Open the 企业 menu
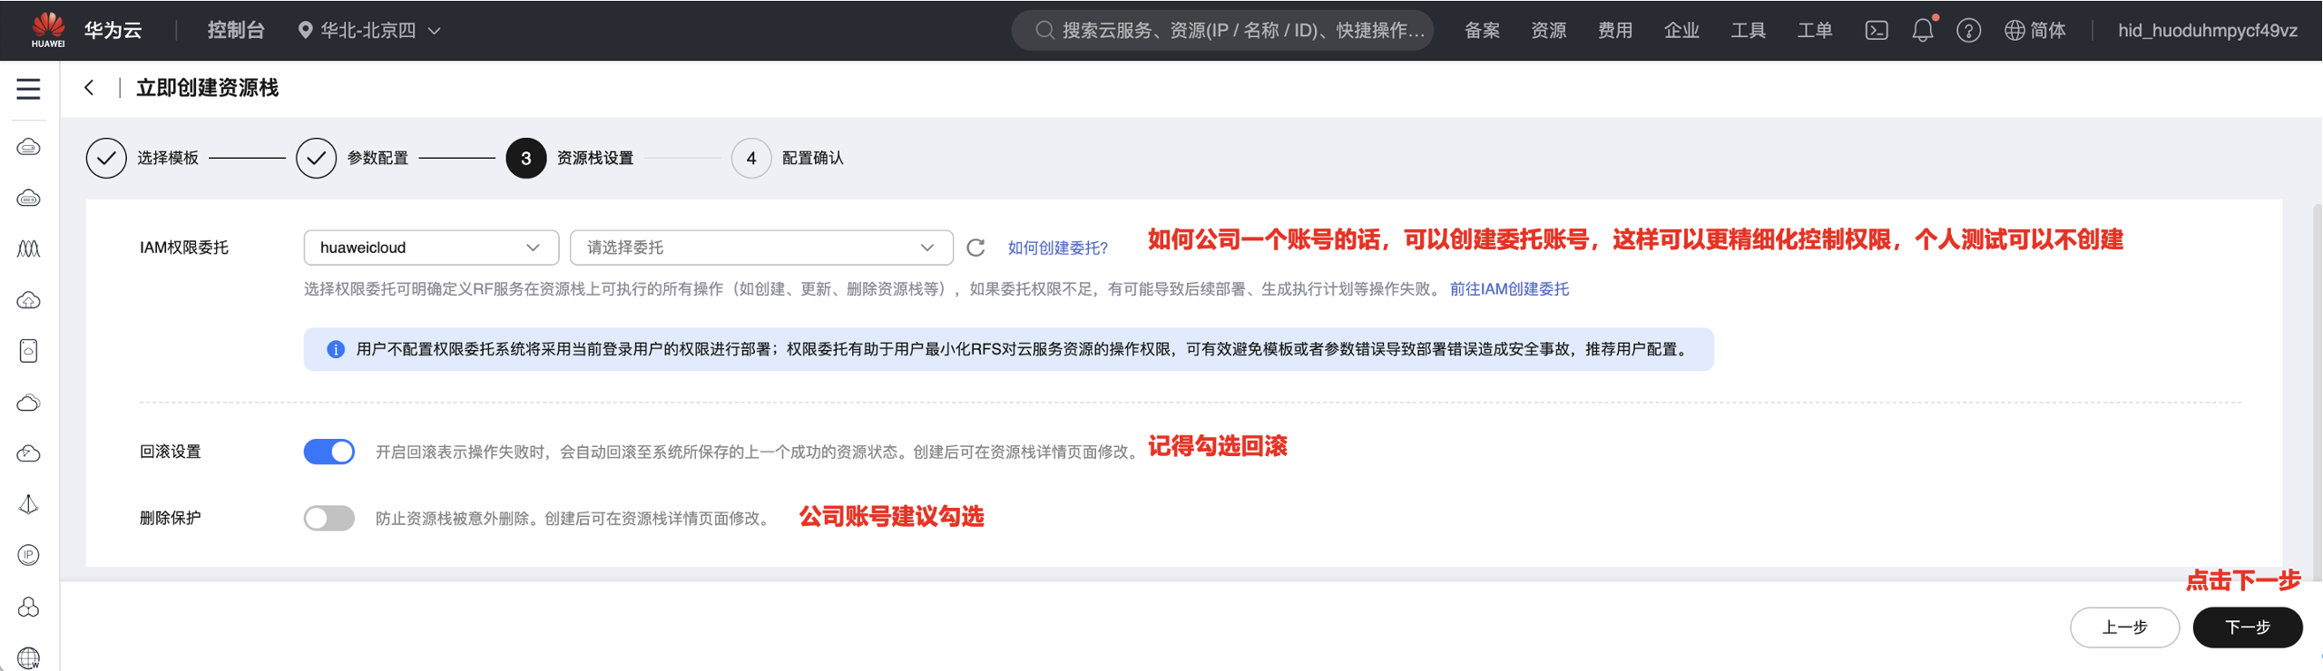The width and height of the screenshot is (2323, 671). click(x=1681, y=31)
